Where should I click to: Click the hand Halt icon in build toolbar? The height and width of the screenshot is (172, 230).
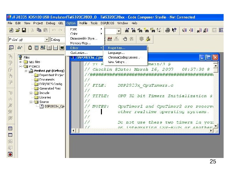tap(125, 39)
